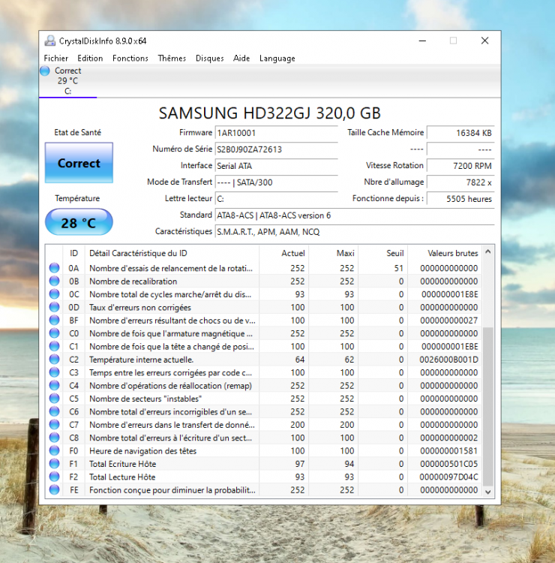Minimize the CrystalDiskInfo window
This screenshot has height=563, width=555.
(422, 41)
